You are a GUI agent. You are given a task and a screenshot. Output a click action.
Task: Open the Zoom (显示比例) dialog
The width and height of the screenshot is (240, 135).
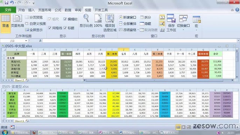pyautogui.click(x=86, y=21)
